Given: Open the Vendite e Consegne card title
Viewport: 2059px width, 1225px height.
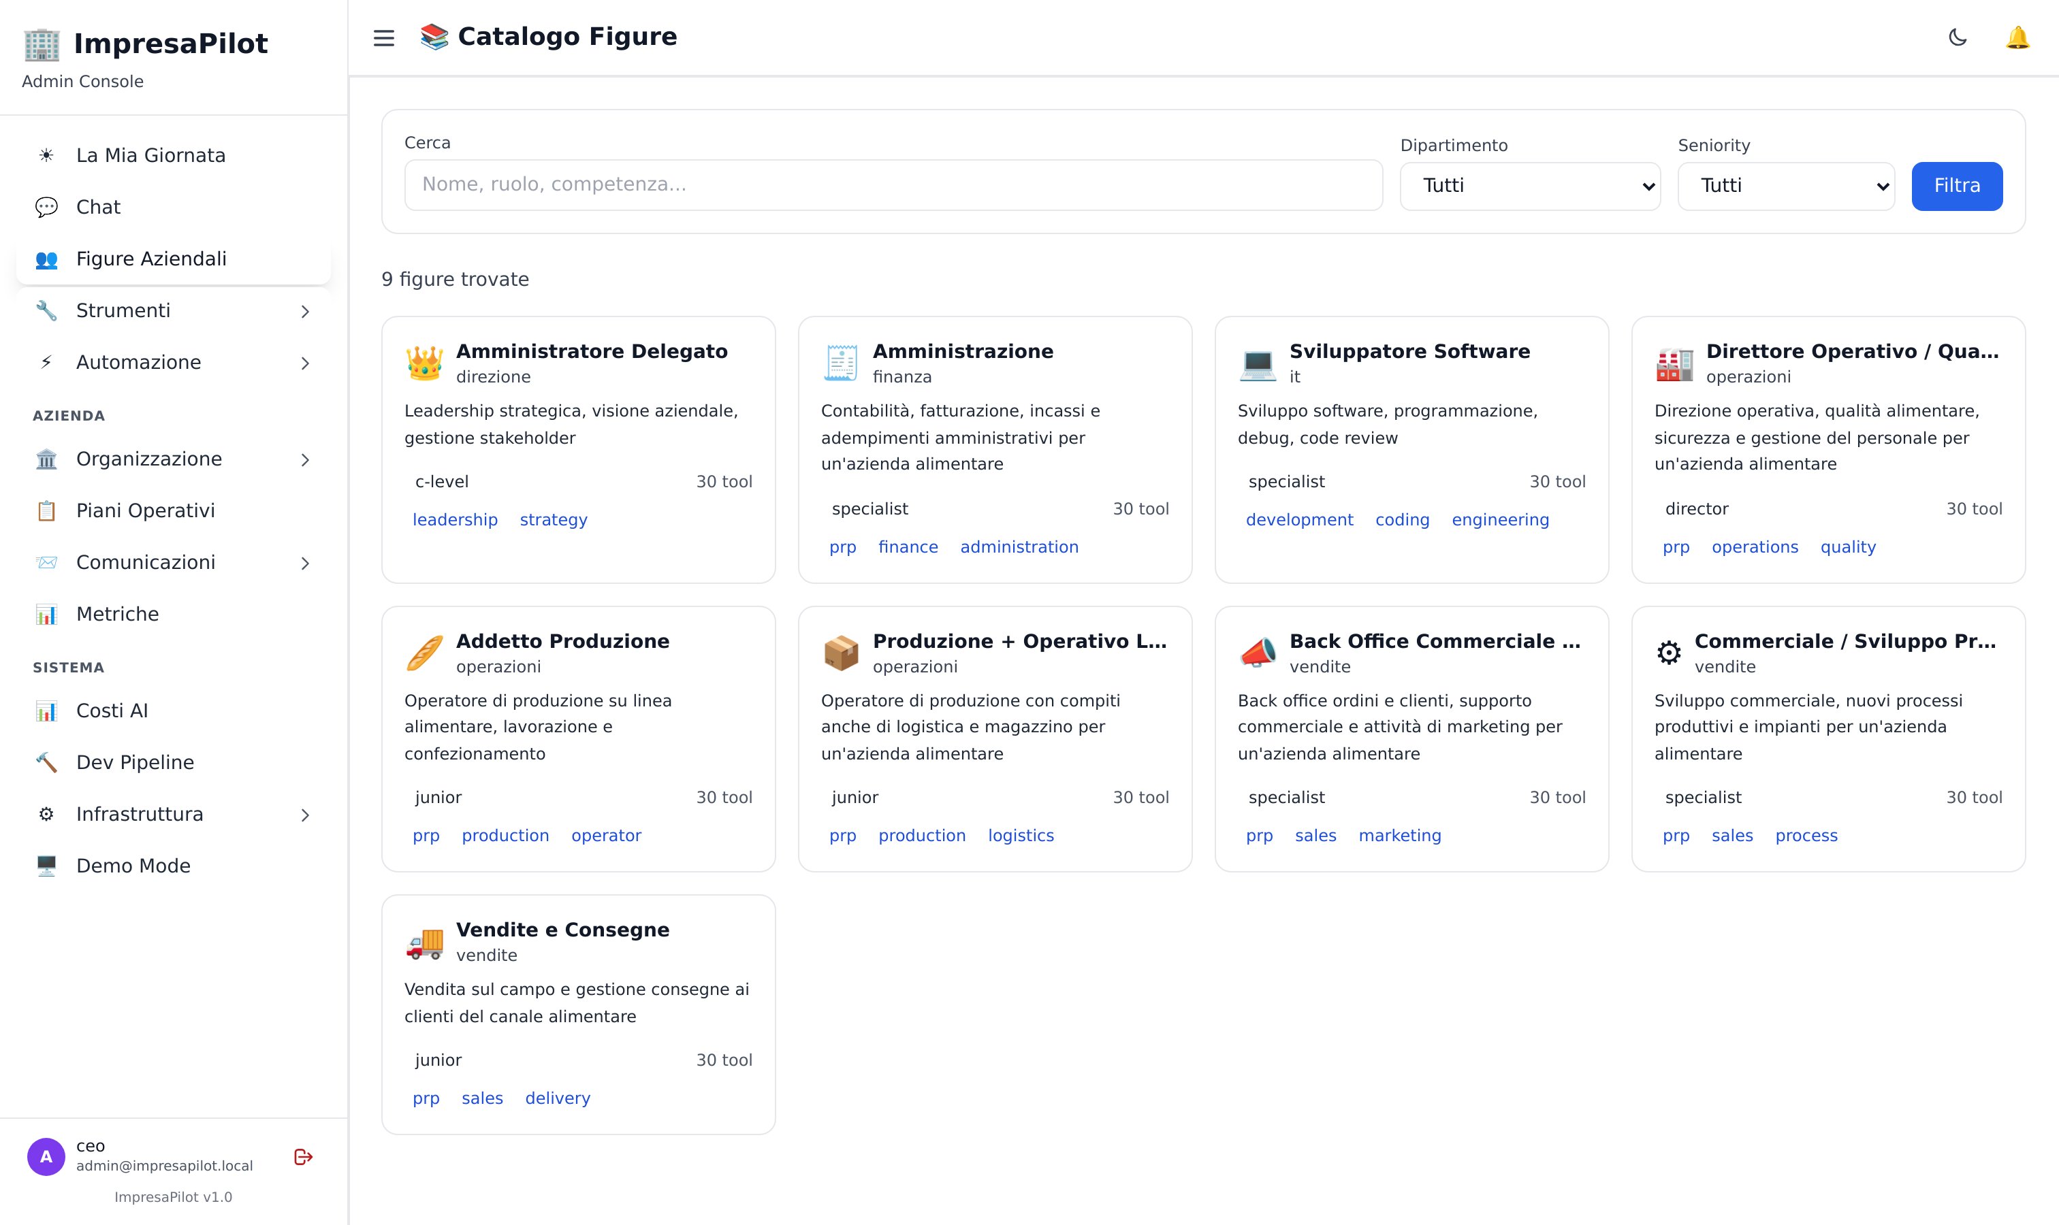Looking at the screenshot, I should tap(562, 930).
